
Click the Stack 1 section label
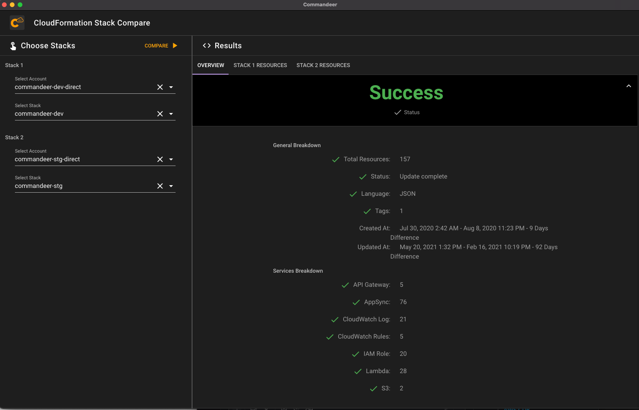pos(14,65)
